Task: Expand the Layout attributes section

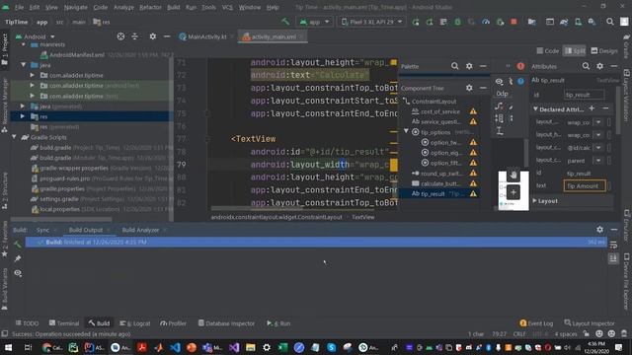Action: coord(535,200)
